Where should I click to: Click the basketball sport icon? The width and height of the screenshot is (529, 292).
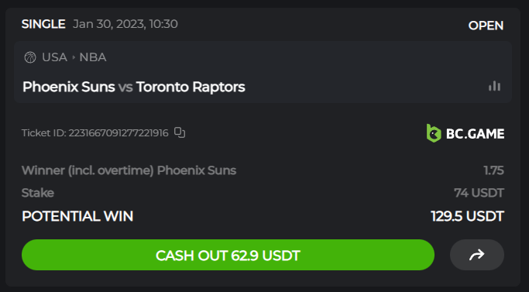(30, 57)
